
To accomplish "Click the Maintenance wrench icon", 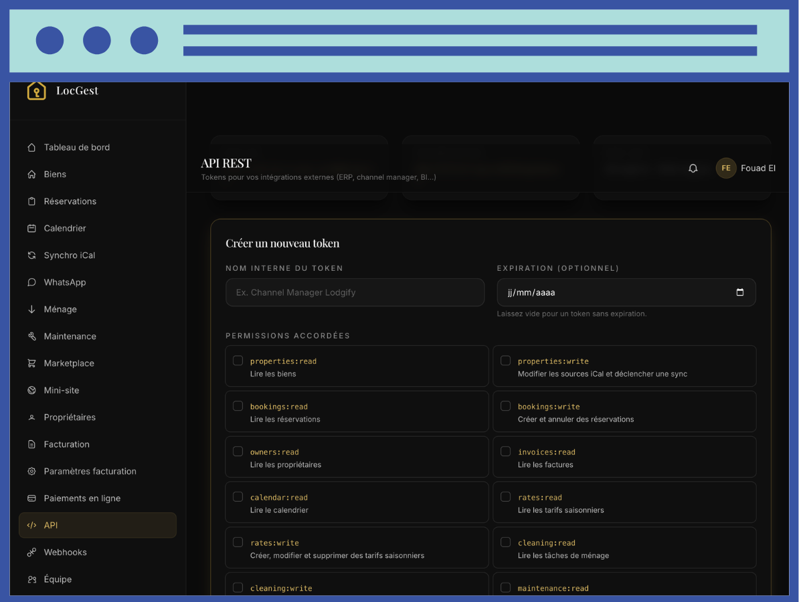I will tap(31, 336).
